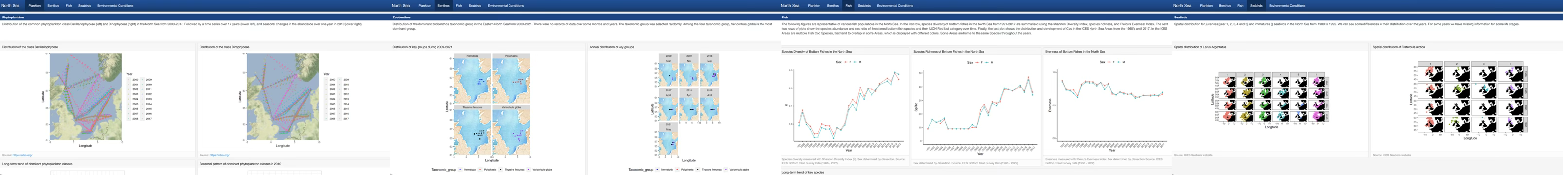This screenshot has width=1563, height=175.
Task: Click the Nematoda facet map in the 2009-2021 key groups chart
Action: point(472,81)
